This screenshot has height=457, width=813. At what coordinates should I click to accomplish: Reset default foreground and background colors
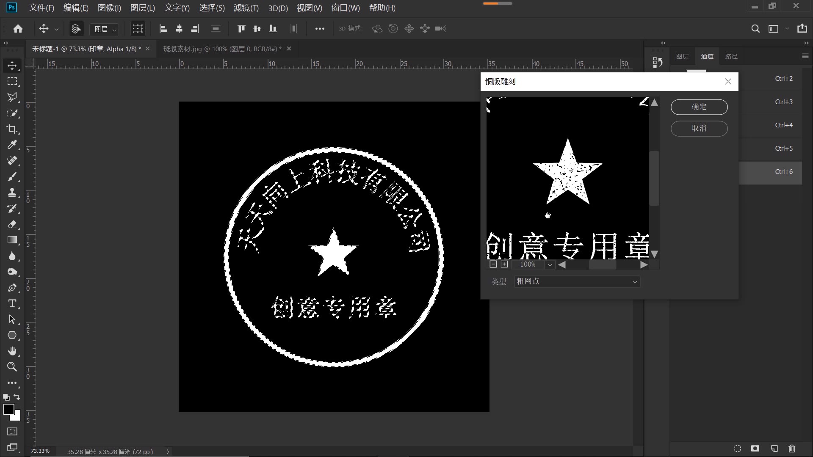coord(6,397)
